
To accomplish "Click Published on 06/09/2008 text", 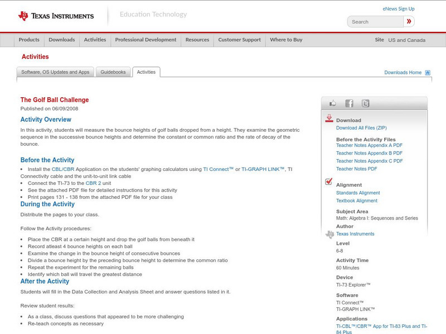I will click(49, 108).
